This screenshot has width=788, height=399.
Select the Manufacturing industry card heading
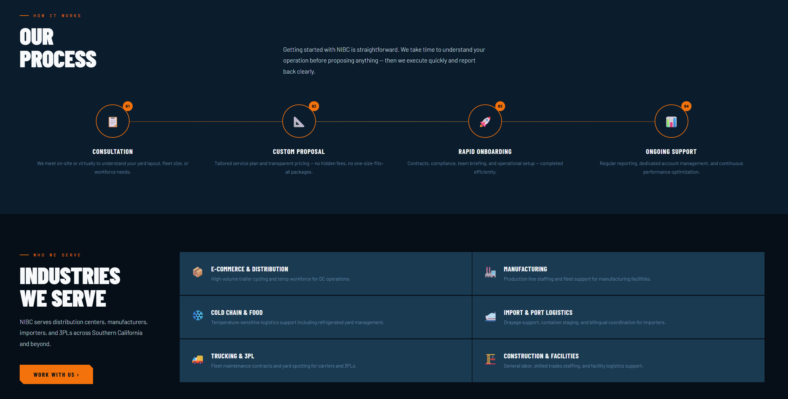pos(525,269)
